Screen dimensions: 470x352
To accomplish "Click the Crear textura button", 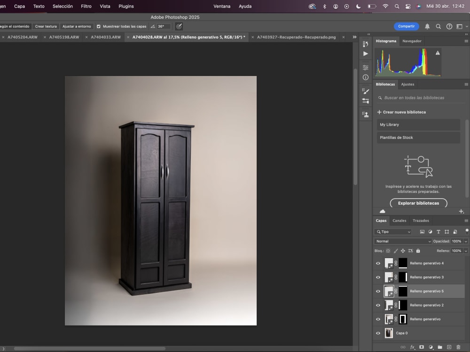I will [x=46, y=26].
